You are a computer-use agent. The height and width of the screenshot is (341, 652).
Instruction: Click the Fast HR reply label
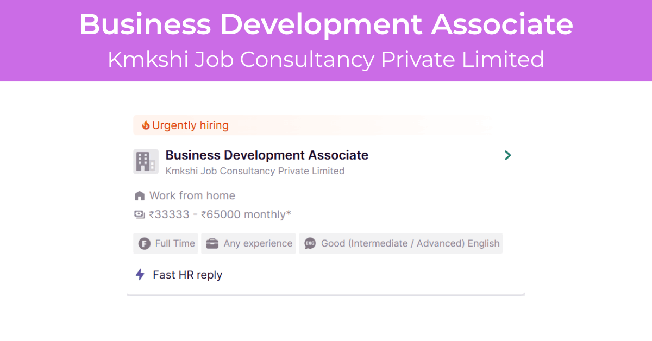(x=187, y=275)
